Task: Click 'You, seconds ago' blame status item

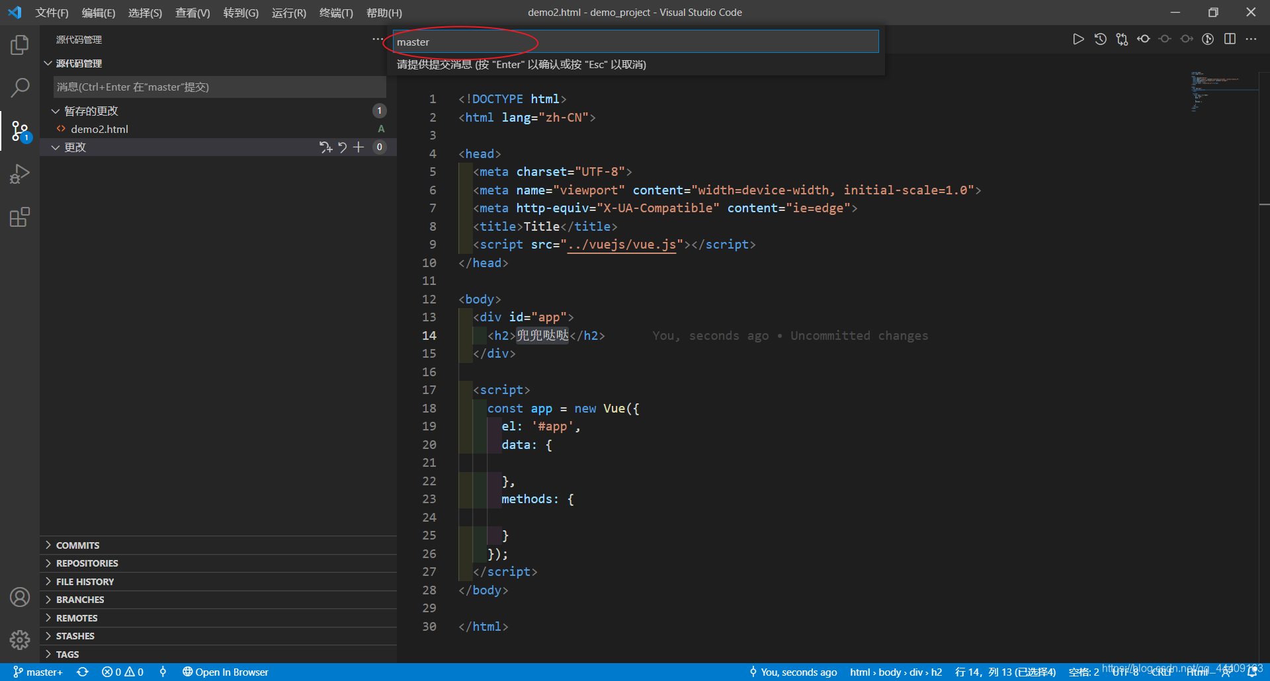Action: [793, 672]
